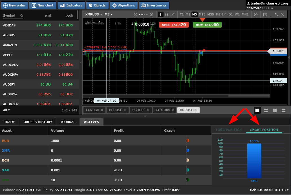Select the M5 timeframe button

195,14
